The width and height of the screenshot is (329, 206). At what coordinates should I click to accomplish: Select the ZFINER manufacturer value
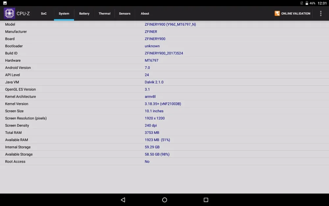click(151, 32)
